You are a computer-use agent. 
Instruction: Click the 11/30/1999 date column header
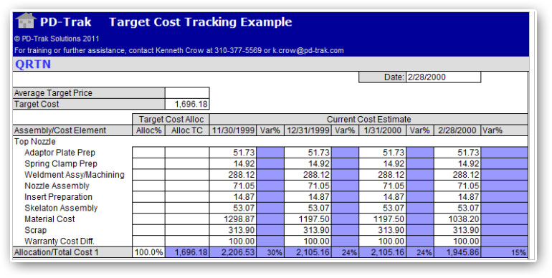click(233, 130)
